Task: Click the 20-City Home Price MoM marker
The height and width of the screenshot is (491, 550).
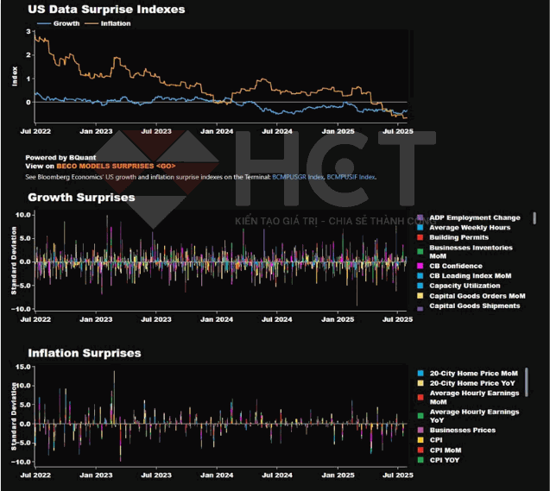Action: click(420, 374)
